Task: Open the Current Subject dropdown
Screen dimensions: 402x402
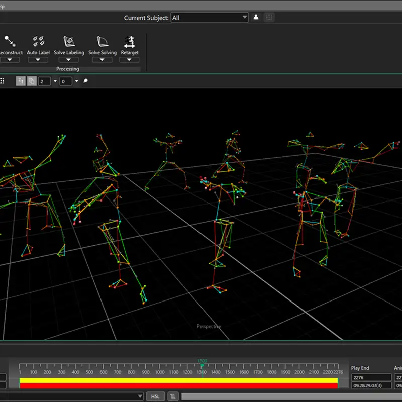Action: (x=210, y=17)
